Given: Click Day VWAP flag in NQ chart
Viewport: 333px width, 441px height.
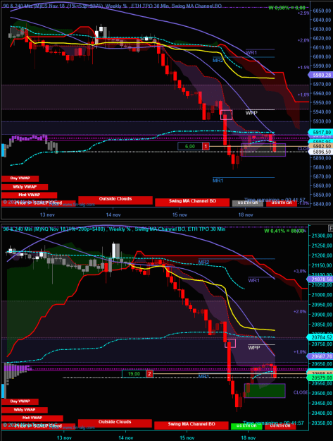Looking at the screenshot, I should [20, 401].
